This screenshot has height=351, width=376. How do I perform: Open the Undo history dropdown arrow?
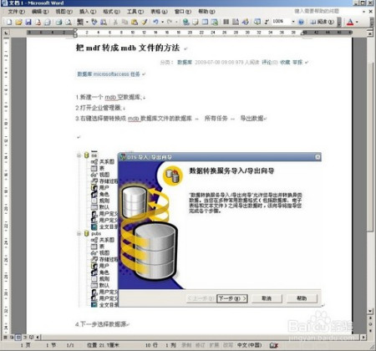click(x=162, y=22)
